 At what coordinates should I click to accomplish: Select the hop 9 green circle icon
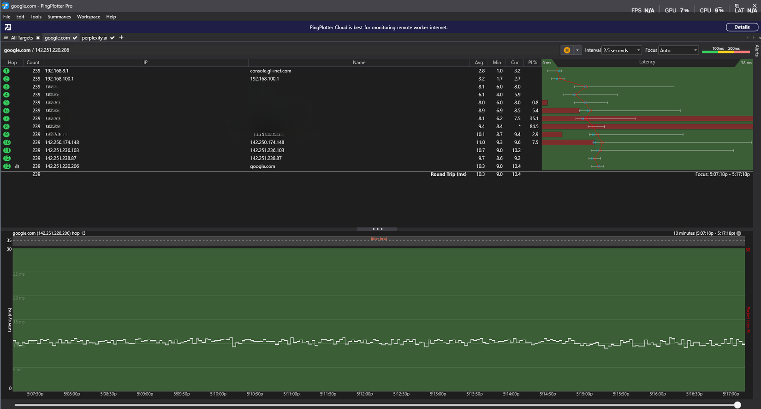pyautogui.click(x=6, y=135)
